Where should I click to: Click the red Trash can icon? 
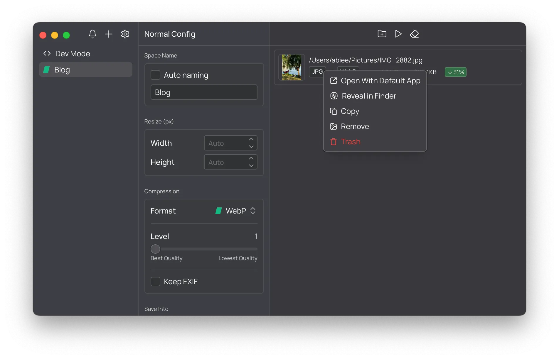click(x=334, y=142)
